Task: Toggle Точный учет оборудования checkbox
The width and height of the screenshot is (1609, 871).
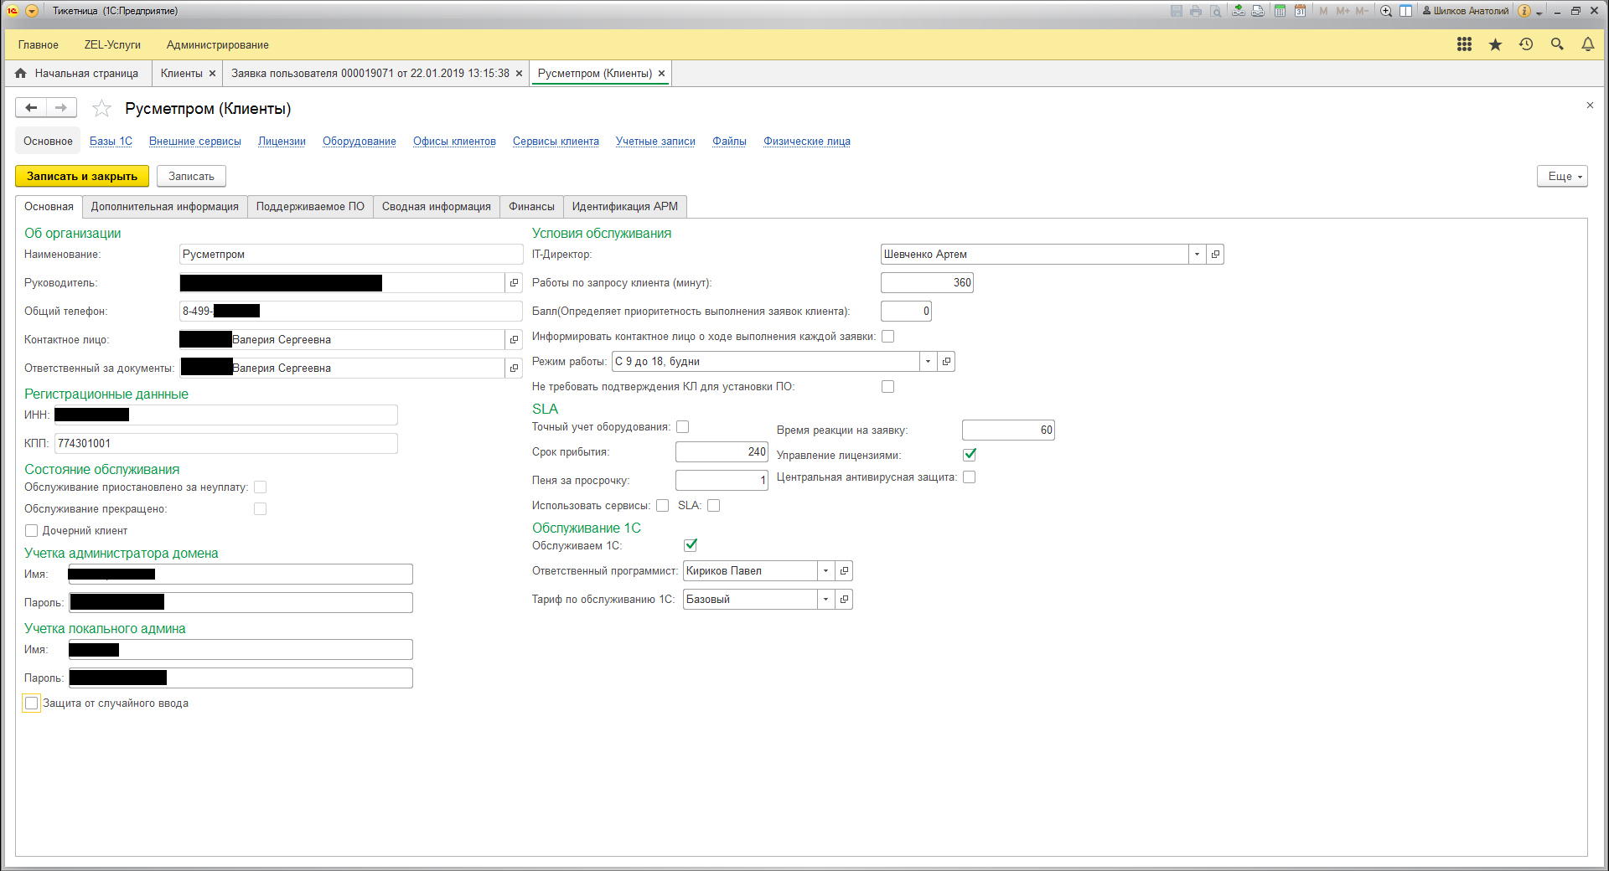Action: [x=683, y=427]
